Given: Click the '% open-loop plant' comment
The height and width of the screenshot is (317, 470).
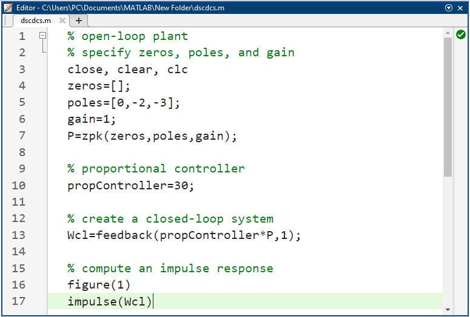Looking at the screenshot, I should click(x=128, y=36).
